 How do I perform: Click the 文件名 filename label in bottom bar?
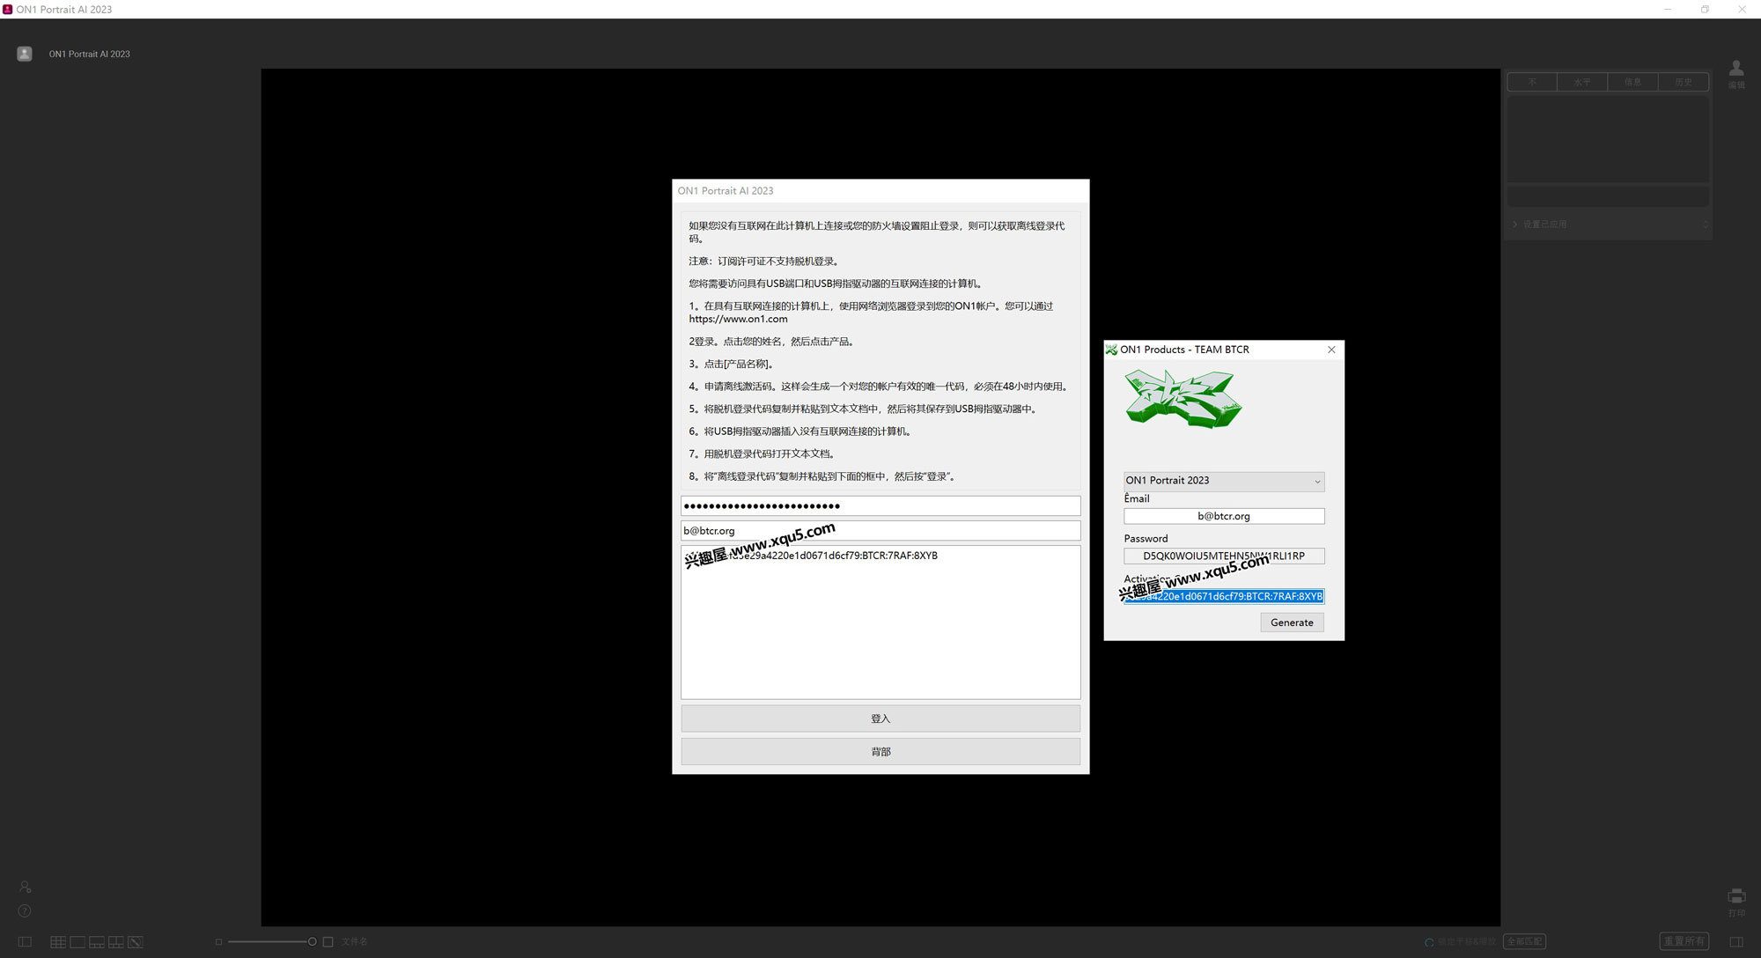tap(354, 942)
